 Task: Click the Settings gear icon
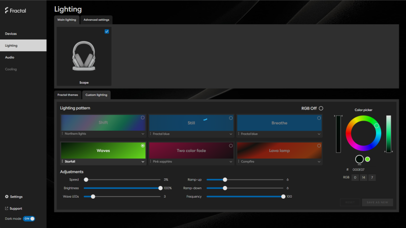coord(7,197)
